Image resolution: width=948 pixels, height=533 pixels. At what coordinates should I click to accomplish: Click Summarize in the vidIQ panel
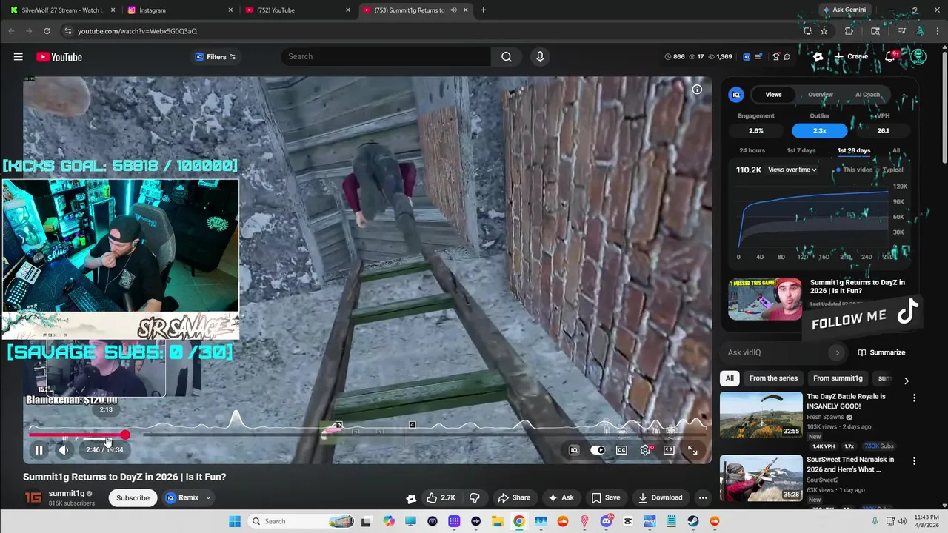(881, 352)
